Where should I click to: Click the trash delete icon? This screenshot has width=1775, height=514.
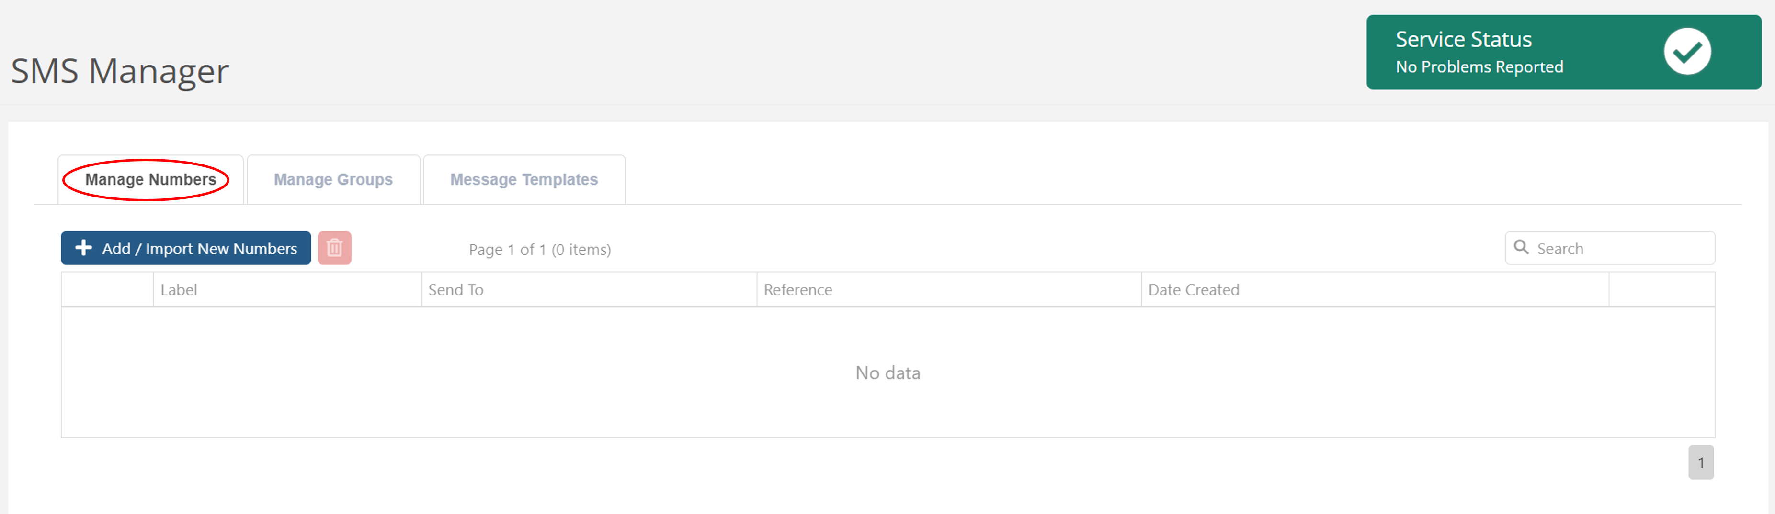[x=335, y=249]
